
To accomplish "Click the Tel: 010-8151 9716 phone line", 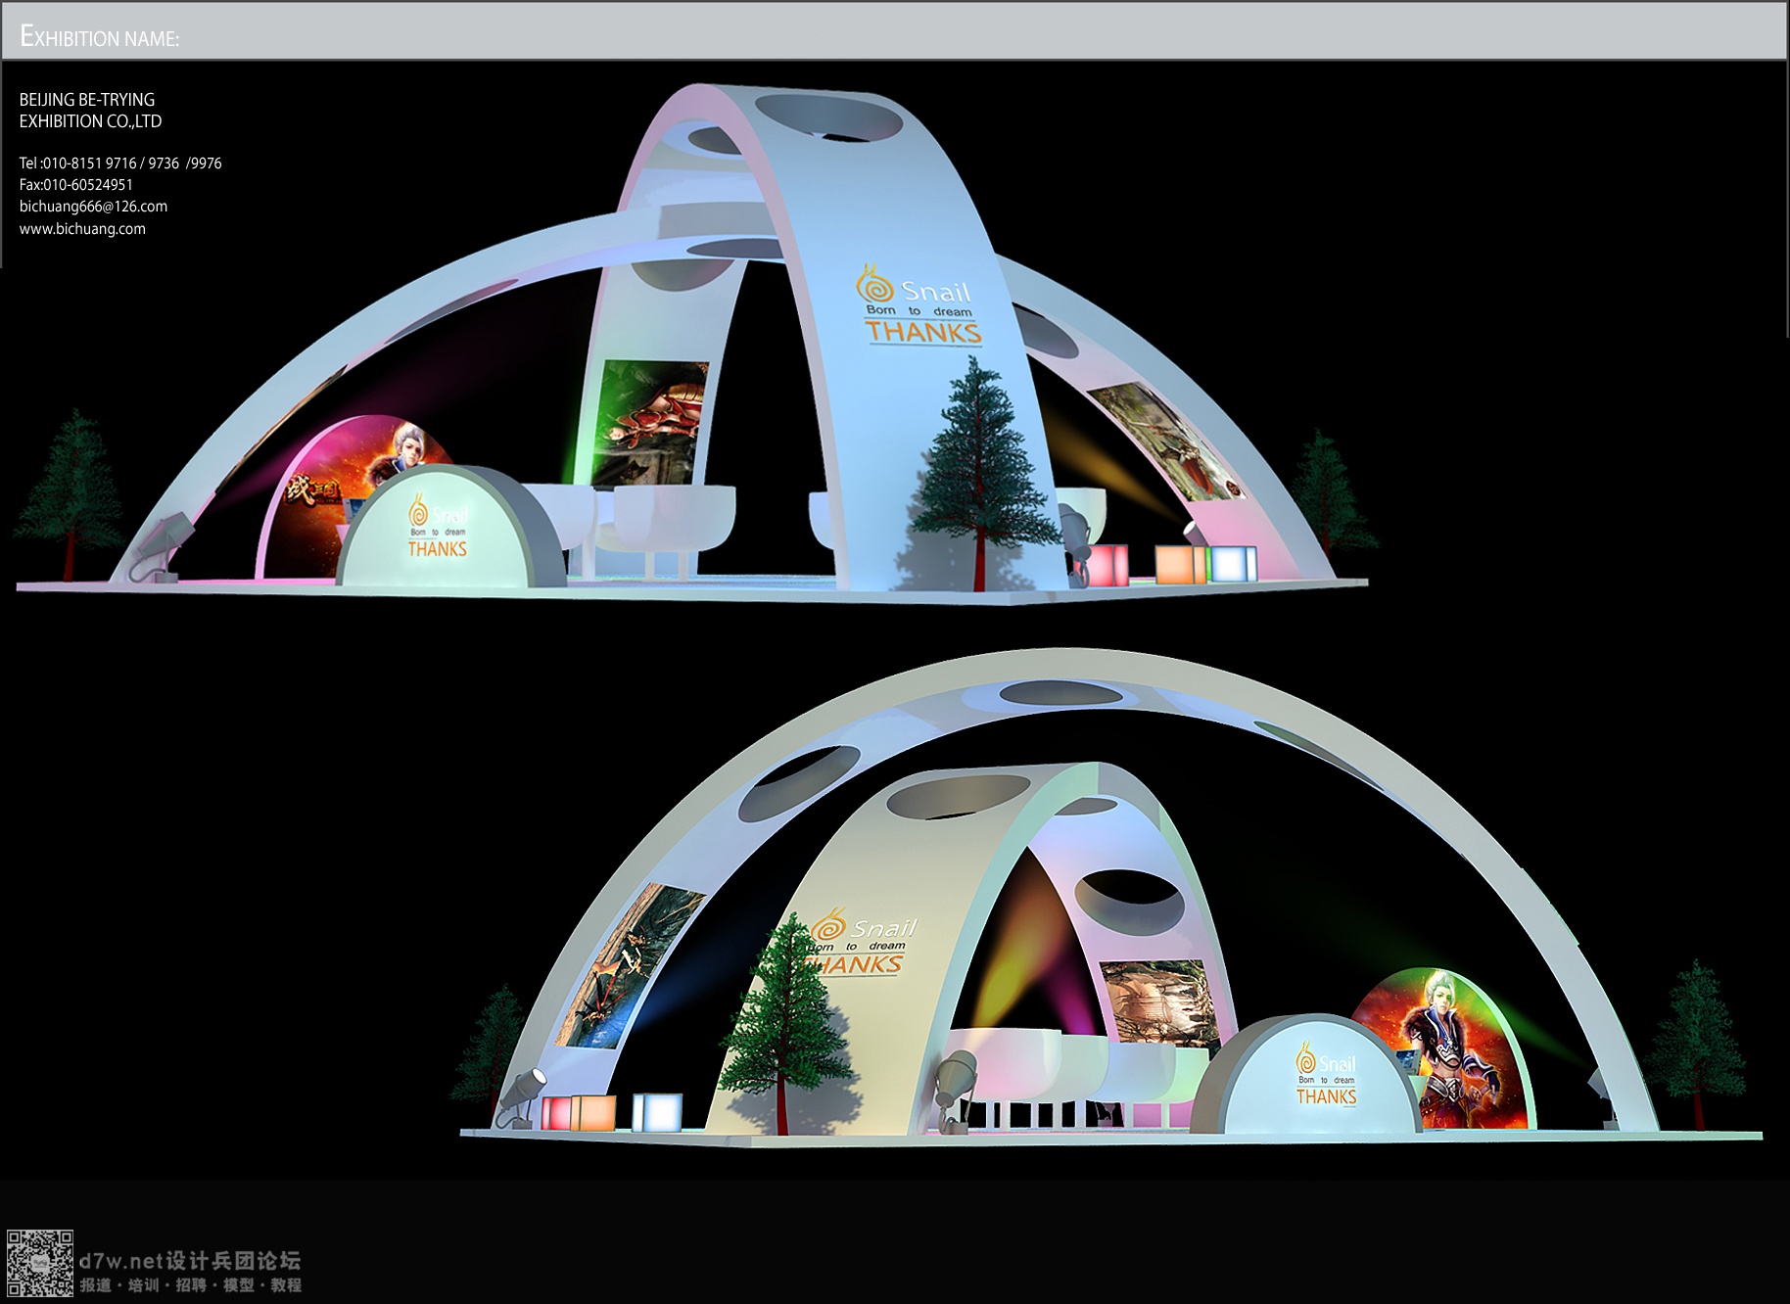I will click(x=120, y=163).
